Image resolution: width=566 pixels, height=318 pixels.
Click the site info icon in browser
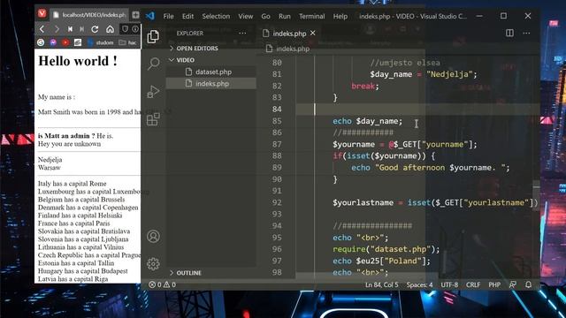click(135, 29)
